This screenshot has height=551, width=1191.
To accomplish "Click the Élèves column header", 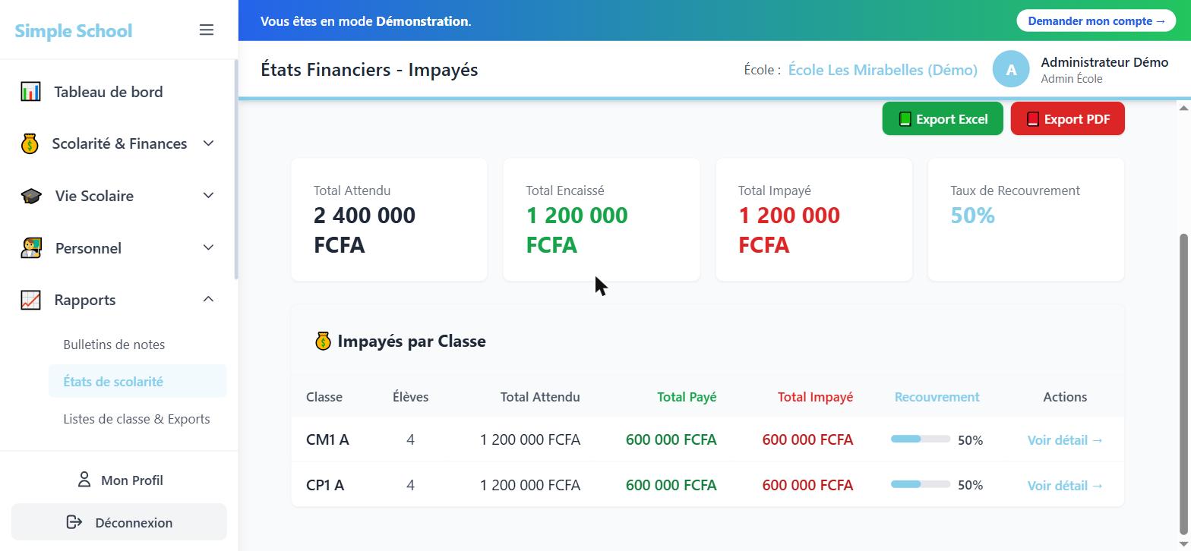I will click(x=410, y=397).
